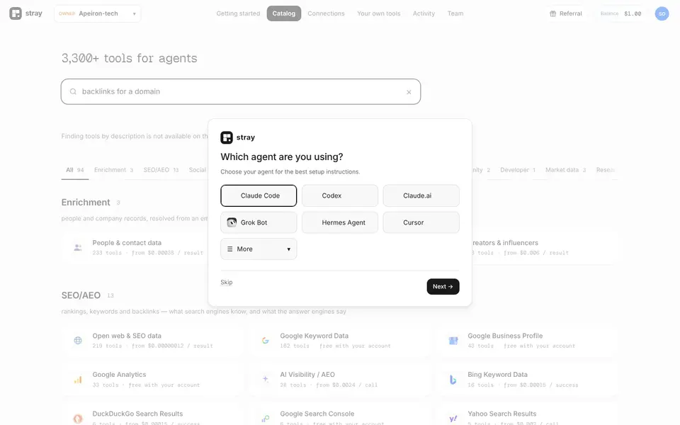Go to the Connections tab
Screen dimensions: 680x425
tap(326, 13)
